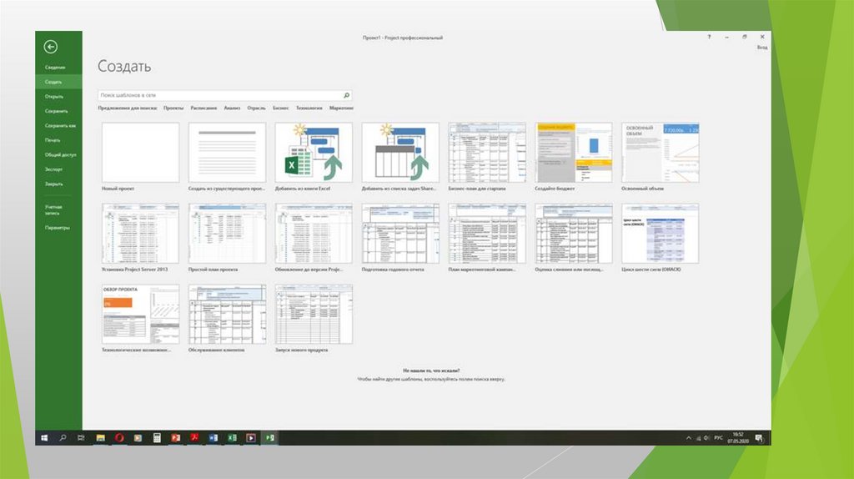854x479 pixels.
Task: Click Сохранить in the sidebar
Action: tap(56, 111)
